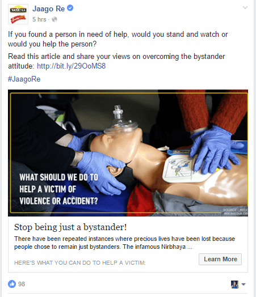
Task: Click the #JaagoRe hashtag
Action: tap(24, 79)
